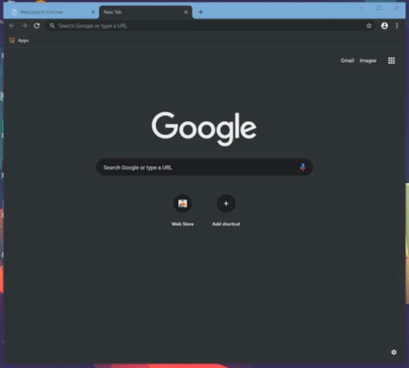Reload the current page
This screenshot has width=409, height=368.
point(37,26)
